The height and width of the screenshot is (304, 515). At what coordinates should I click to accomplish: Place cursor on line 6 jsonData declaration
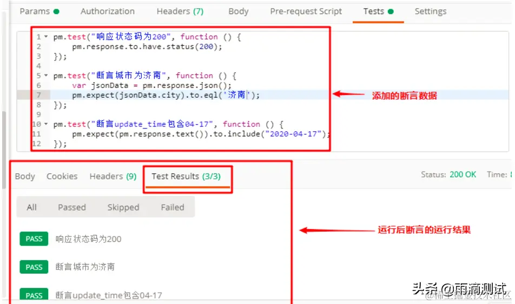(151, 86)
